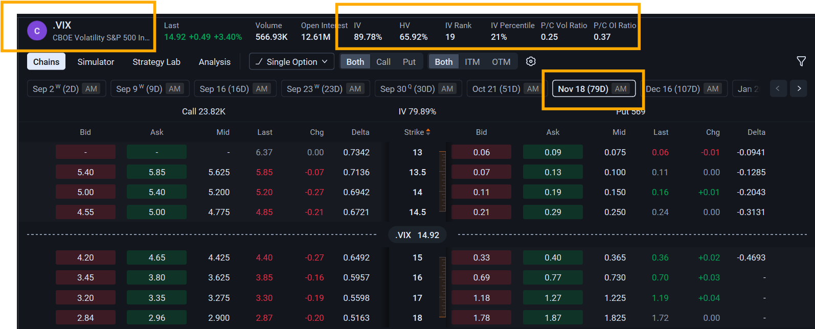Image resolution: width=815 pixels, height=329 pixels.
Task: Click the put delta value -0.4693
Action: pyautogui.click(x=751, y=257)
